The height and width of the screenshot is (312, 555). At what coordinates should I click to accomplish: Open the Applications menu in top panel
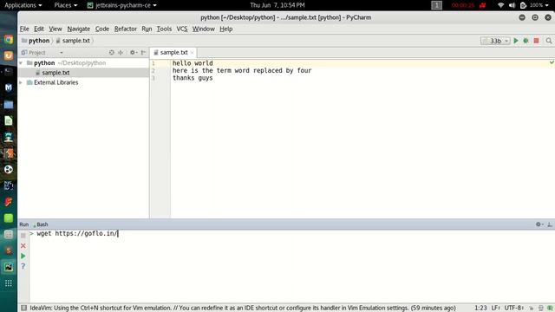23,5
